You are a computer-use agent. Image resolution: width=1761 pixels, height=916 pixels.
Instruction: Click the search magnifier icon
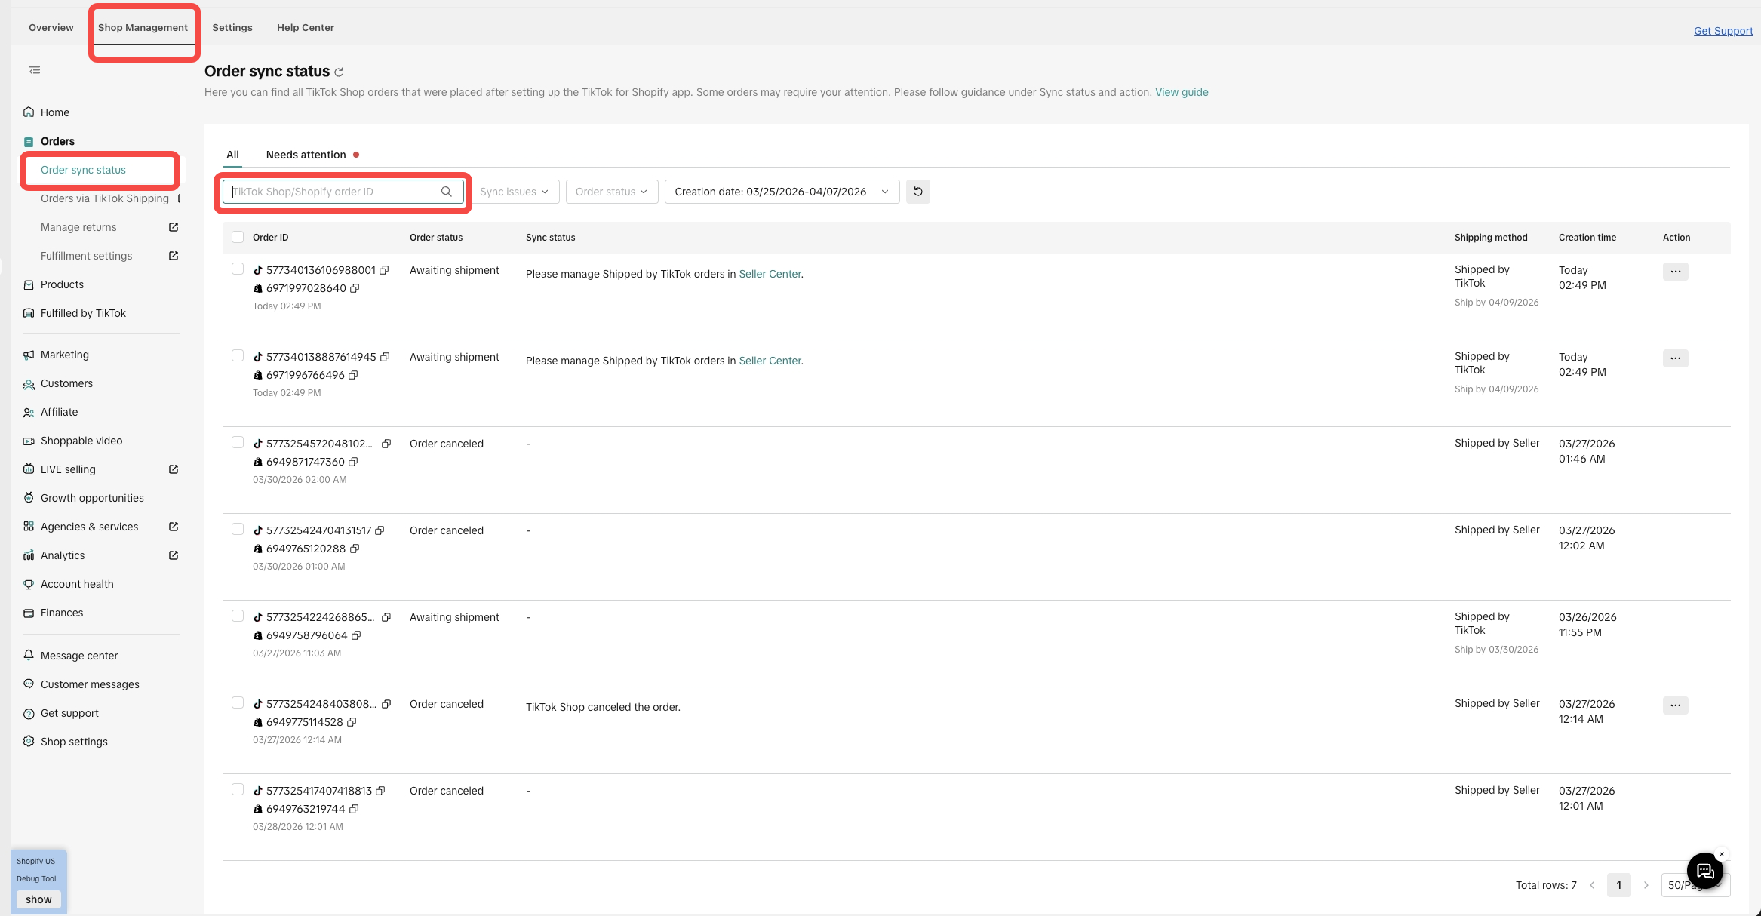[x=447, y=192]
